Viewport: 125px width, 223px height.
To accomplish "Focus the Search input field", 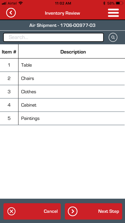I will point(53,37).
